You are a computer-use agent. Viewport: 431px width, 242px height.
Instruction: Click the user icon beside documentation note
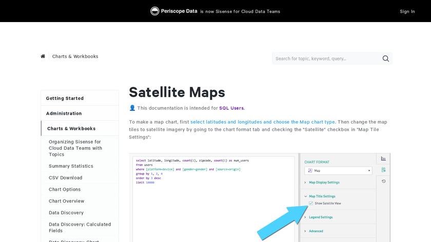tap(132, 108)
